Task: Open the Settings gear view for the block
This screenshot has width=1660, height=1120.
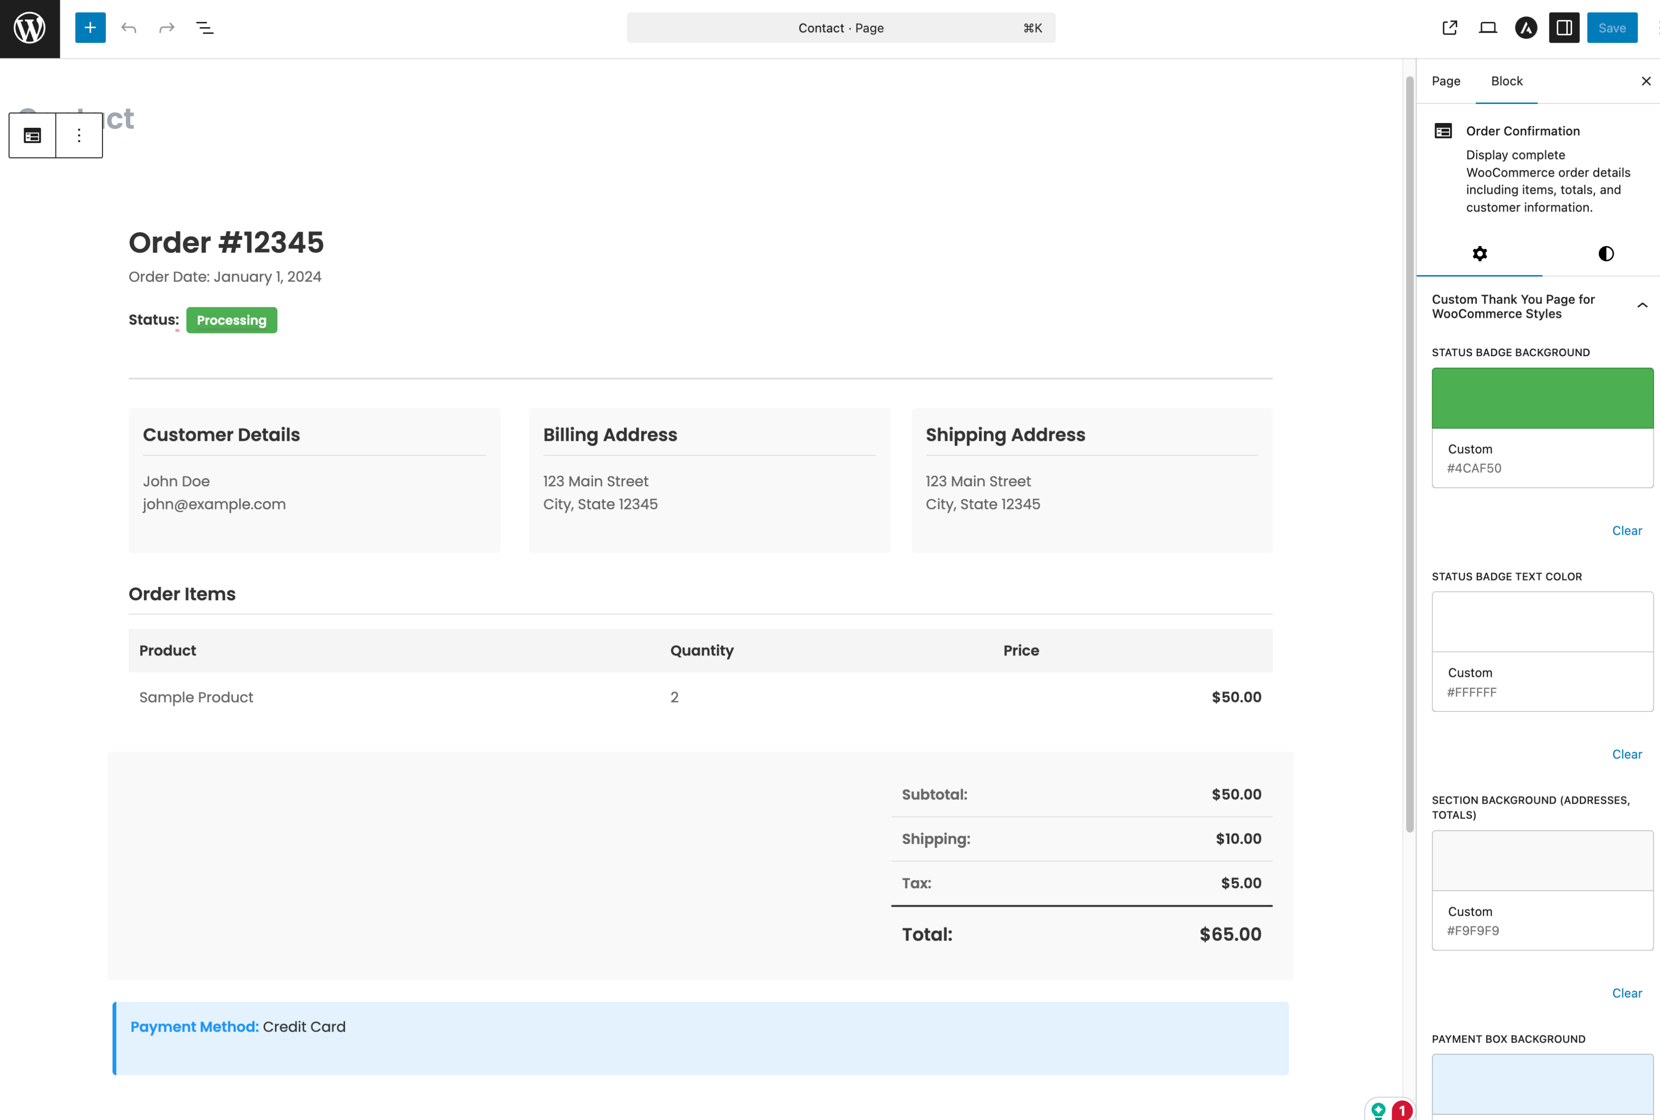Action: [x=1480, y=253]
